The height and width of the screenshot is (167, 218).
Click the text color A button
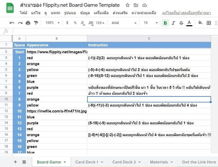(x=189, y=23)
